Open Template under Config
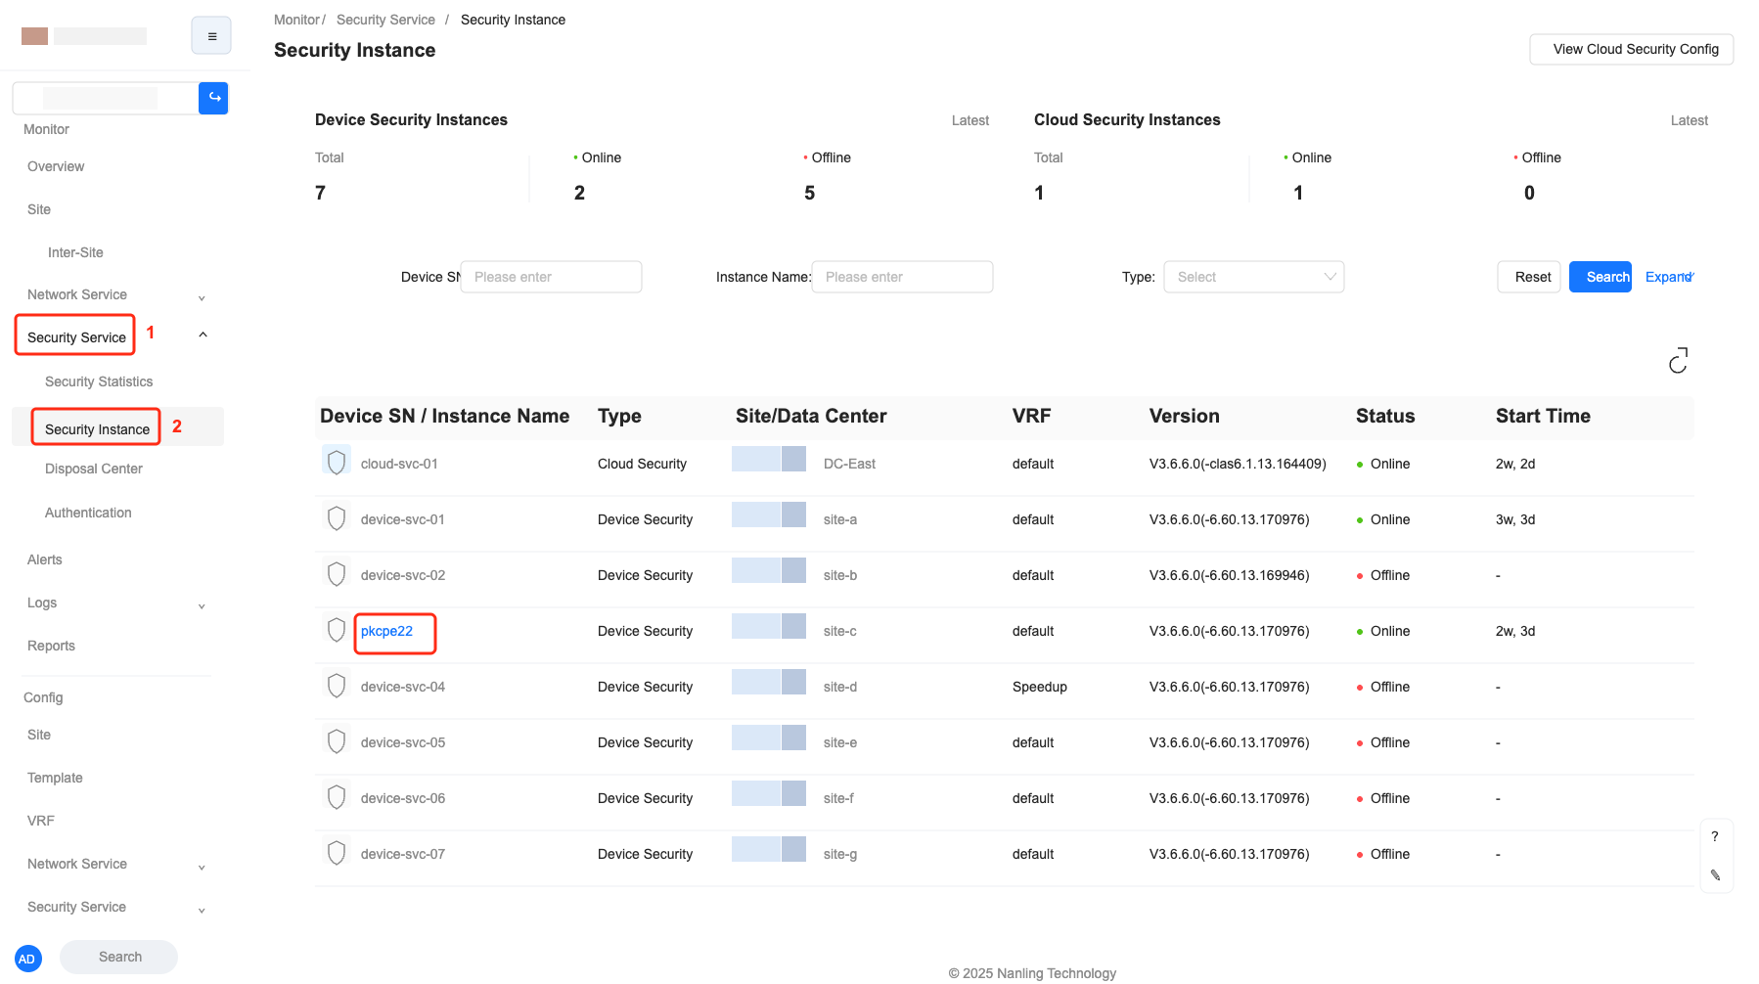Image resolution: width=1759 pixels, height=984 pixels. 55,778
